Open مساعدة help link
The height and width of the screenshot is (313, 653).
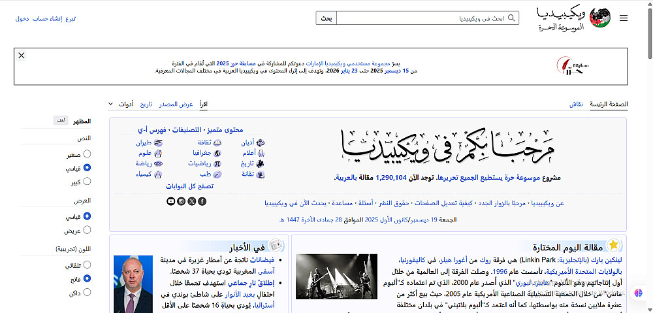(342, 203)
